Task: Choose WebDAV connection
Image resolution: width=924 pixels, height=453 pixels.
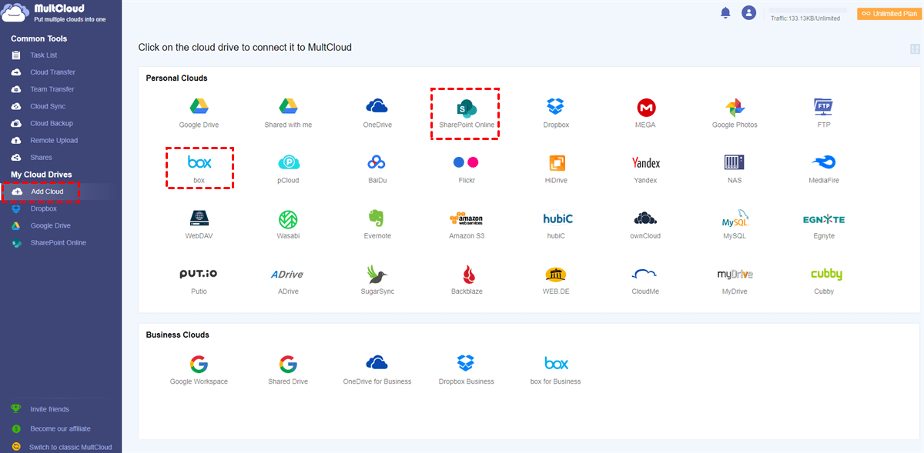Action: (199, 224)
